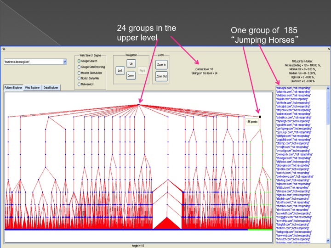Switch to the Data Explorer tab
331x248 pixels.
click(x=51, y=88)
